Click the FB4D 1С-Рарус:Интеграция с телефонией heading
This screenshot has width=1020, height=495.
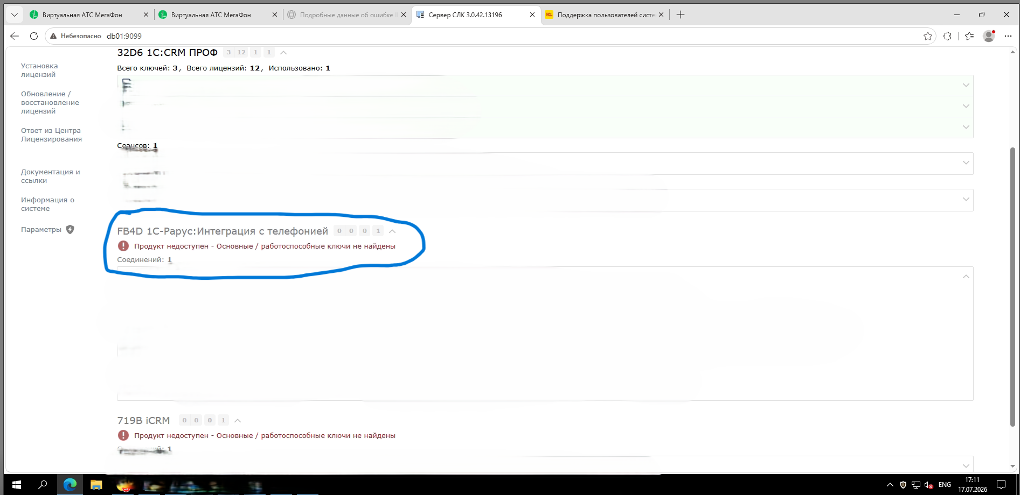(x=223, y=231)
